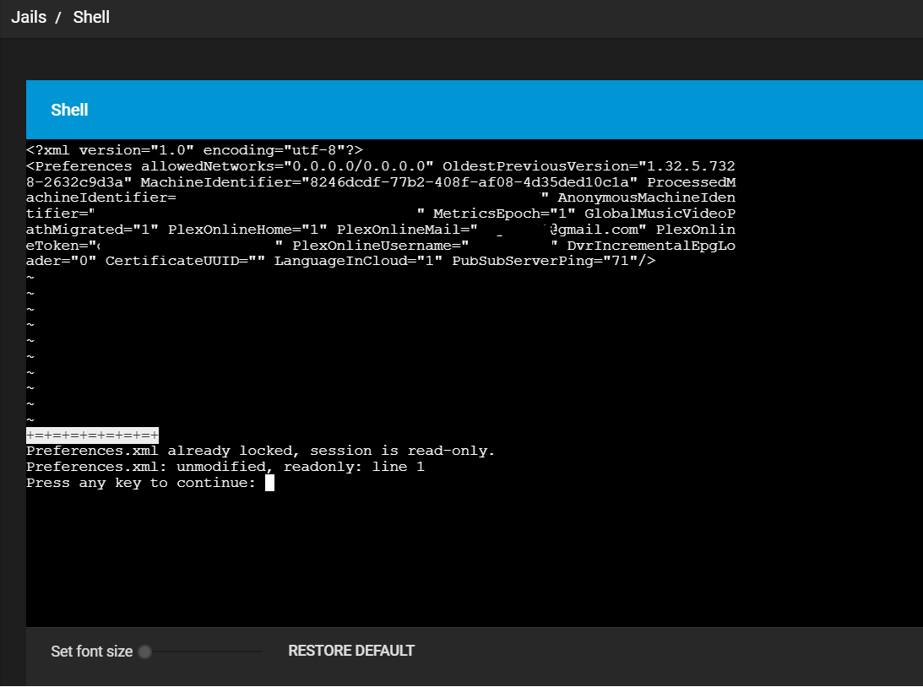Select the '<?xml version="1.0" encoding="utf-8"?>' line
Viewport: 923px width, 687px height.
point(195,150)
